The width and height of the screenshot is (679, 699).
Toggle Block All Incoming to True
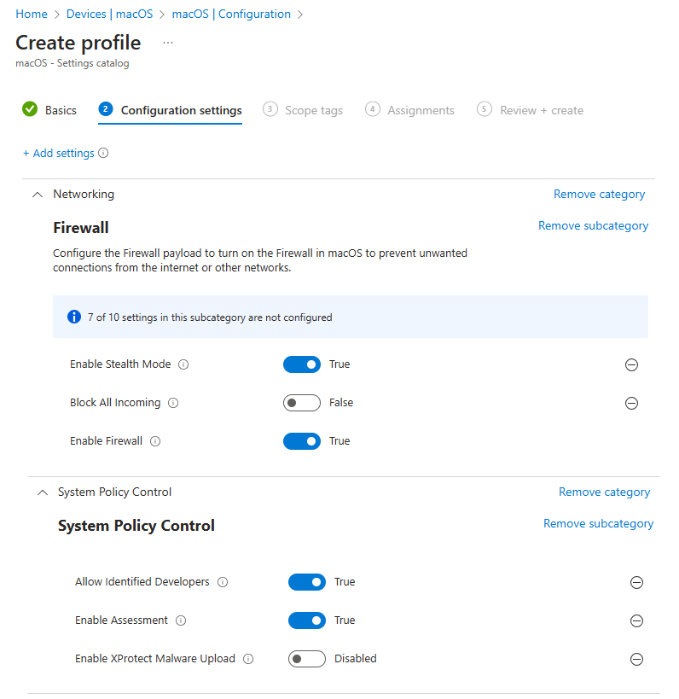302,402
